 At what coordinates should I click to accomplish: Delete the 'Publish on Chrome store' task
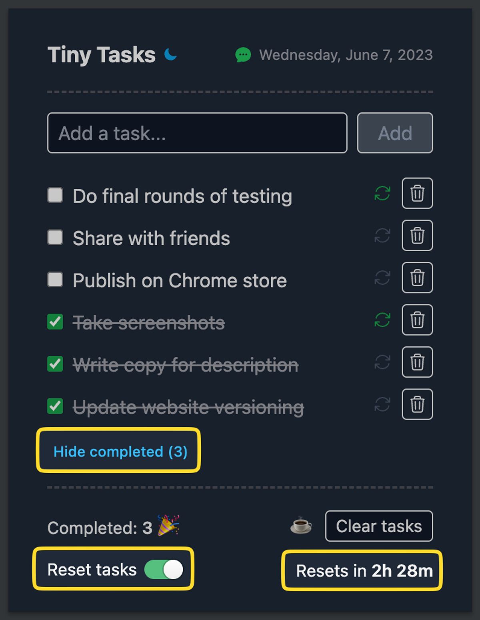(x=417, y=278)
